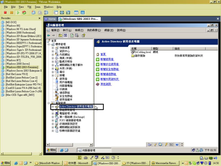Expand the 第一個組織 (Exchange) tree node

(x=53, y=117)
